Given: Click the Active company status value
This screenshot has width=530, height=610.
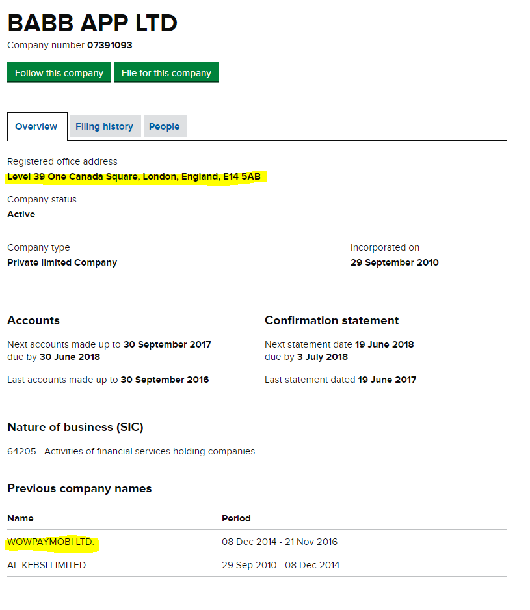Looking at the screenshot, I should [x=21, y=214].
